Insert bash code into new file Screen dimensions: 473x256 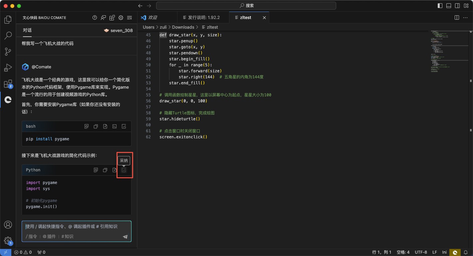point(105,126)
